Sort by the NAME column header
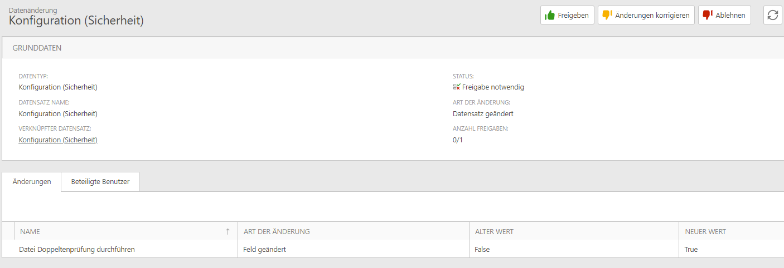 (126, 231)
